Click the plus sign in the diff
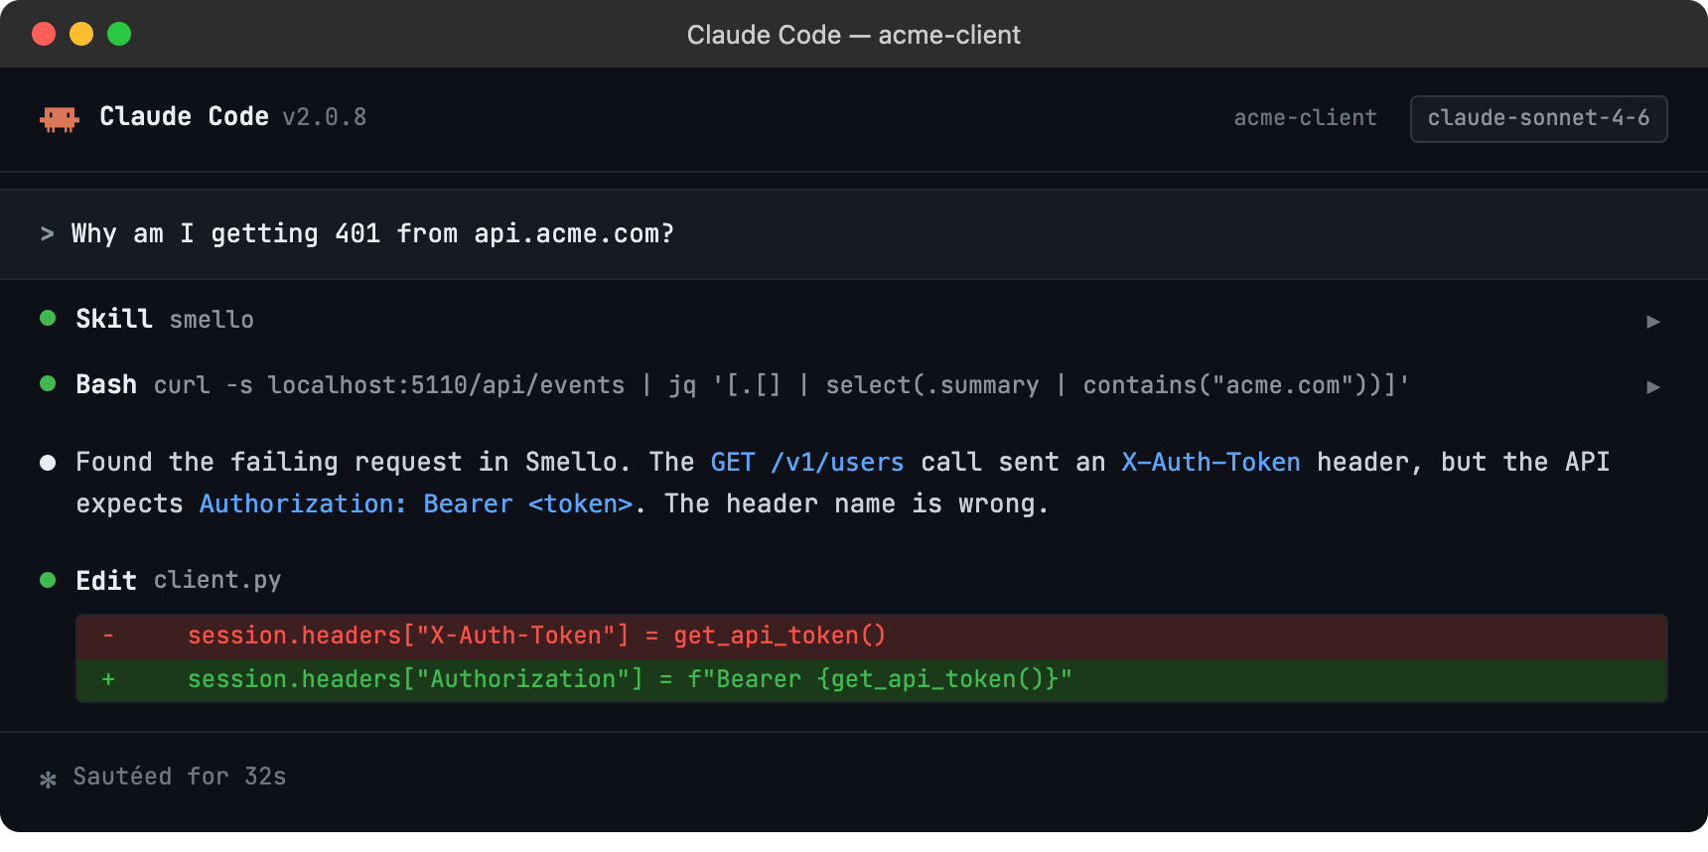1708x852 pixels. (x=108, y=679)
